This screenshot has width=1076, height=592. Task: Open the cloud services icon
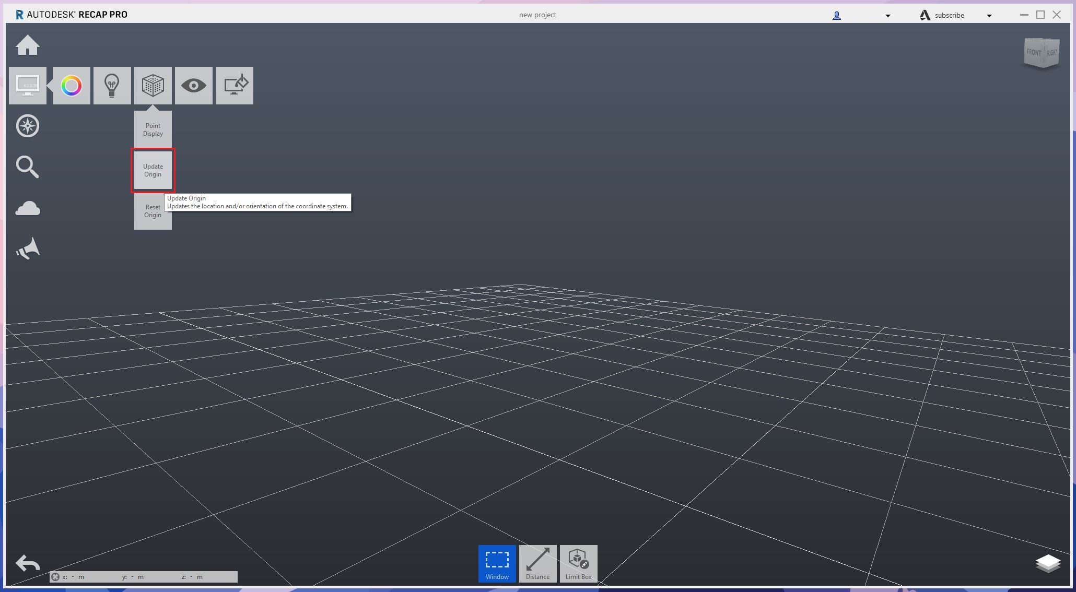28,209
